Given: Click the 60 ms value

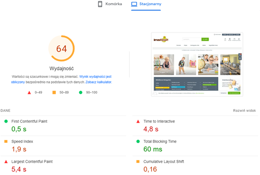Looking at the screenshot, I should click(x=153, y=149).
